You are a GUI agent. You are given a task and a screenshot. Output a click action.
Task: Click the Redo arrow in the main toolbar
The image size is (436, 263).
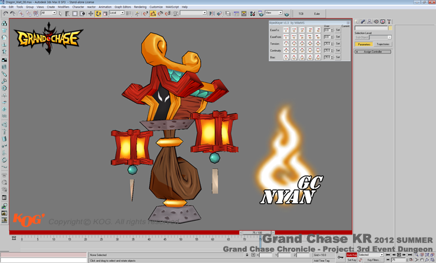pos(12,14)
